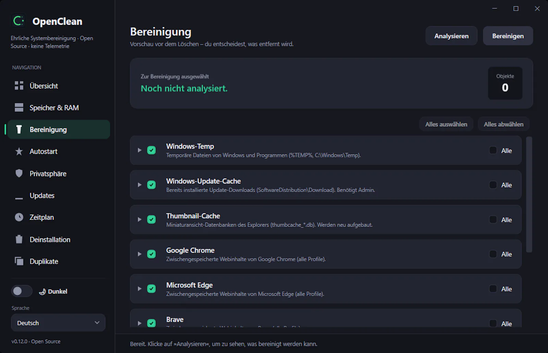
Task: Click the Autostart star icon
Action: click(19, 151)
